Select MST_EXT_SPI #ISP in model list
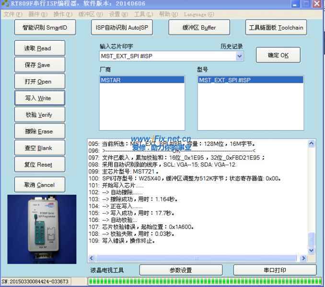This screenshot has height=287, width=325. click(x=250, y=80)
